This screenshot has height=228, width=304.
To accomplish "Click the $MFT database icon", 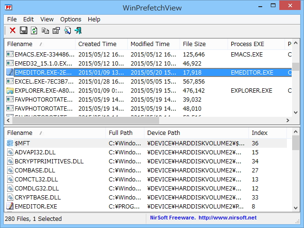I will coord(10,143).
